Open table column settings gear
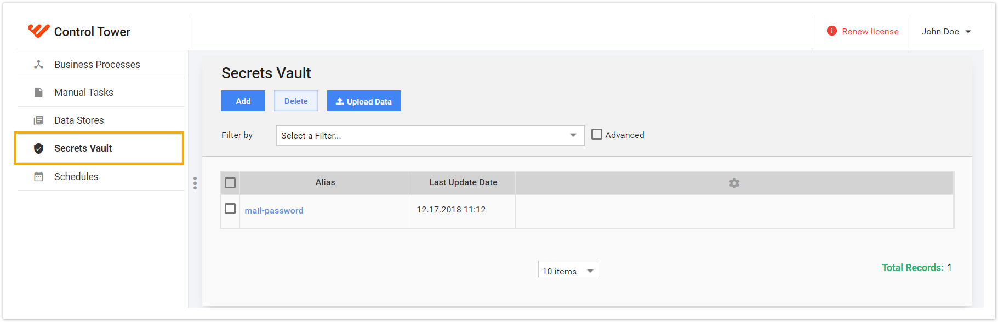 tap(734, 183)
